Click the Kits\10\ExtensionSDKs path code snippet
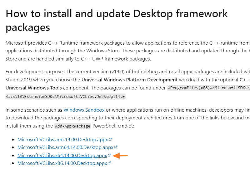Viewport: 250px width, 173px height. click(x=66, y=97)
